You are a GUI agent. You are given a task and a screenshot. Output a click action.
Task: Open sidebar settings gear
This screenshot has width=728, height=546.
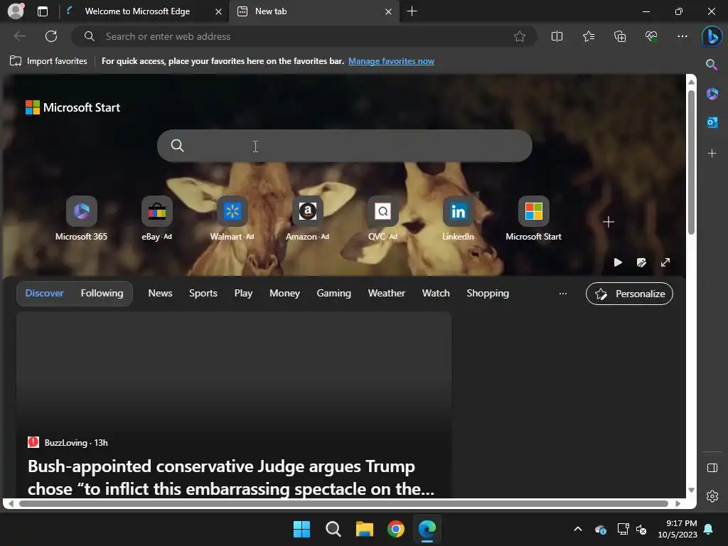(x=712, y=496)
